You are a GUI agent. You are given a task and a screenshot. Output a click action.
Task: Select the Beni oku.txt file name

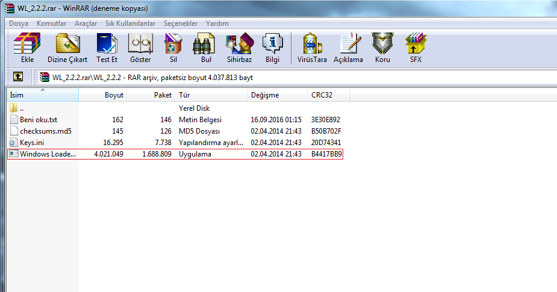(x=39, y=120)
